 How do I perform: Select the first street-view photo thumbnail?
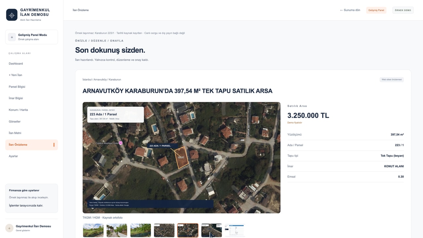coord(93,230)
